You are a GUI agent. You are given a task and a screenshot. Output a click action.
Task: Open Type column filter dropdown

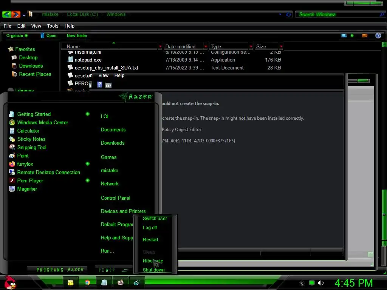pyautogui.click(x=251, y=46)
